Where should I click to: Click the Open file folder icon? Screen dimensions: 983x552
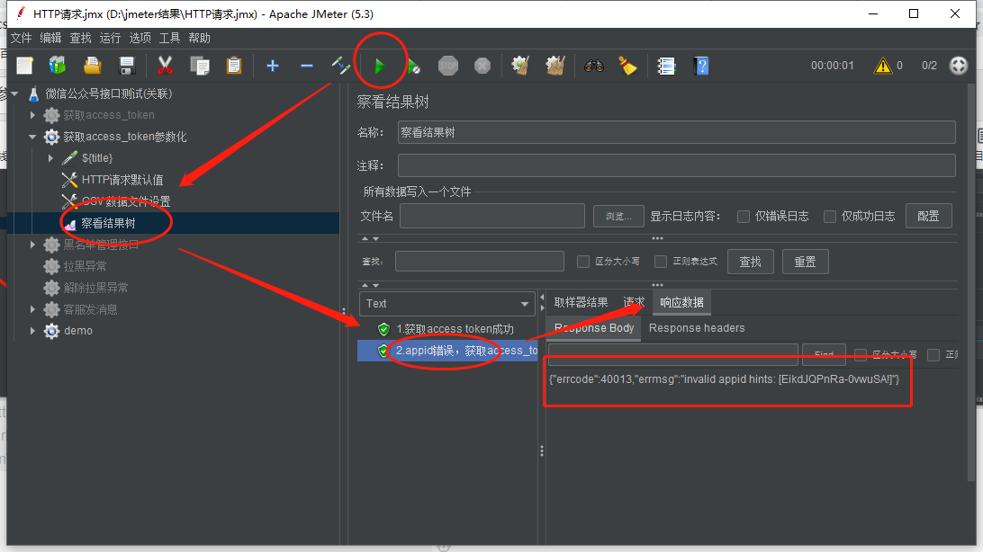coord(92,66)
